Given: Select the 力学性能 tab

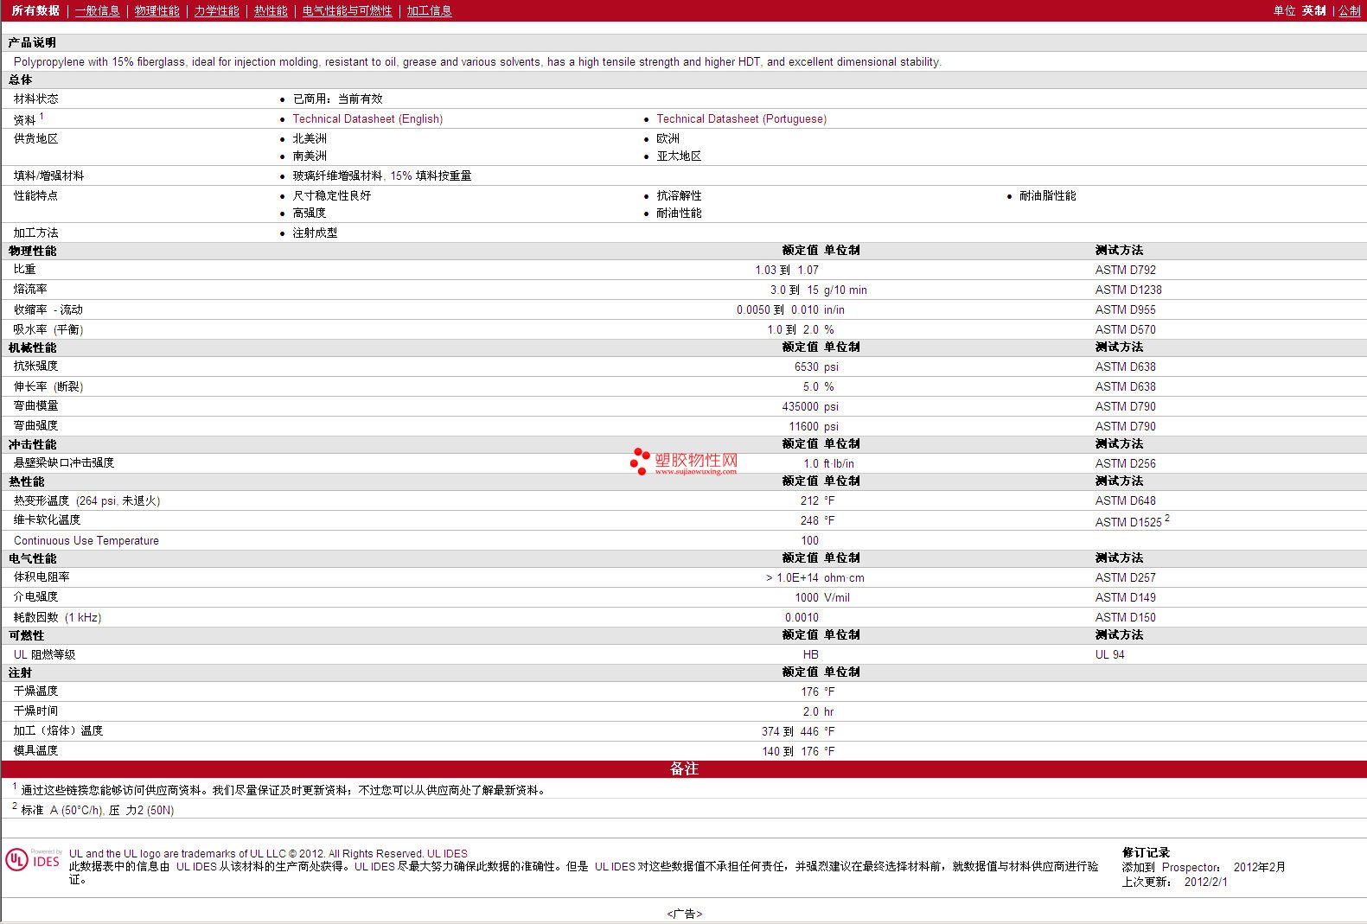Looking at the screenshot, I should click(216, 10).
